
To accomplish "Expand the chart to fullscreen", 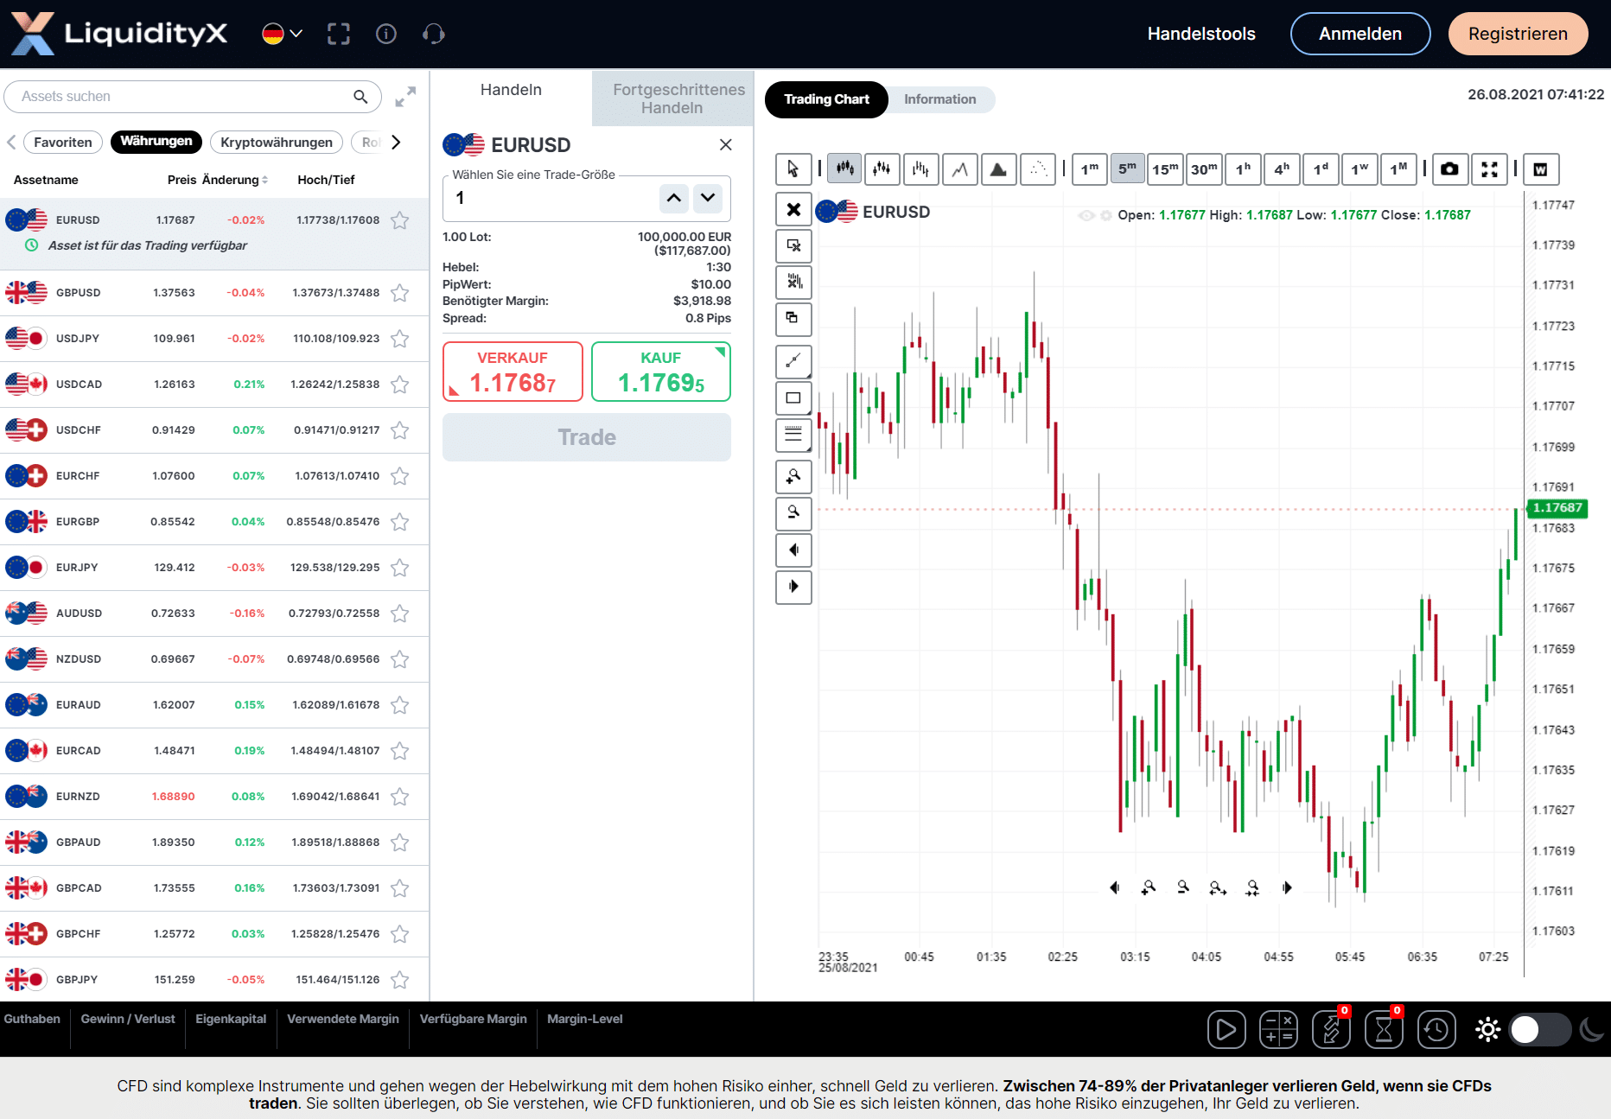I will [1489, 169].
